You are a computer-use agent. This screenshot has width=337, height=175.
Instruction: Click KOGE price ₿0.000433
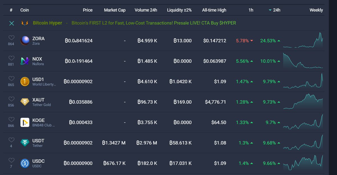click(81, 122)
